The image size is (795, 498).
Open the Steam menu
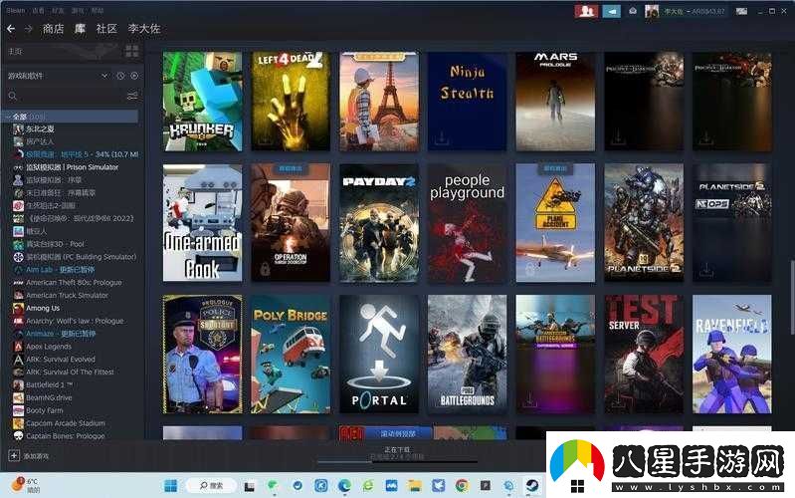point(15,10)
